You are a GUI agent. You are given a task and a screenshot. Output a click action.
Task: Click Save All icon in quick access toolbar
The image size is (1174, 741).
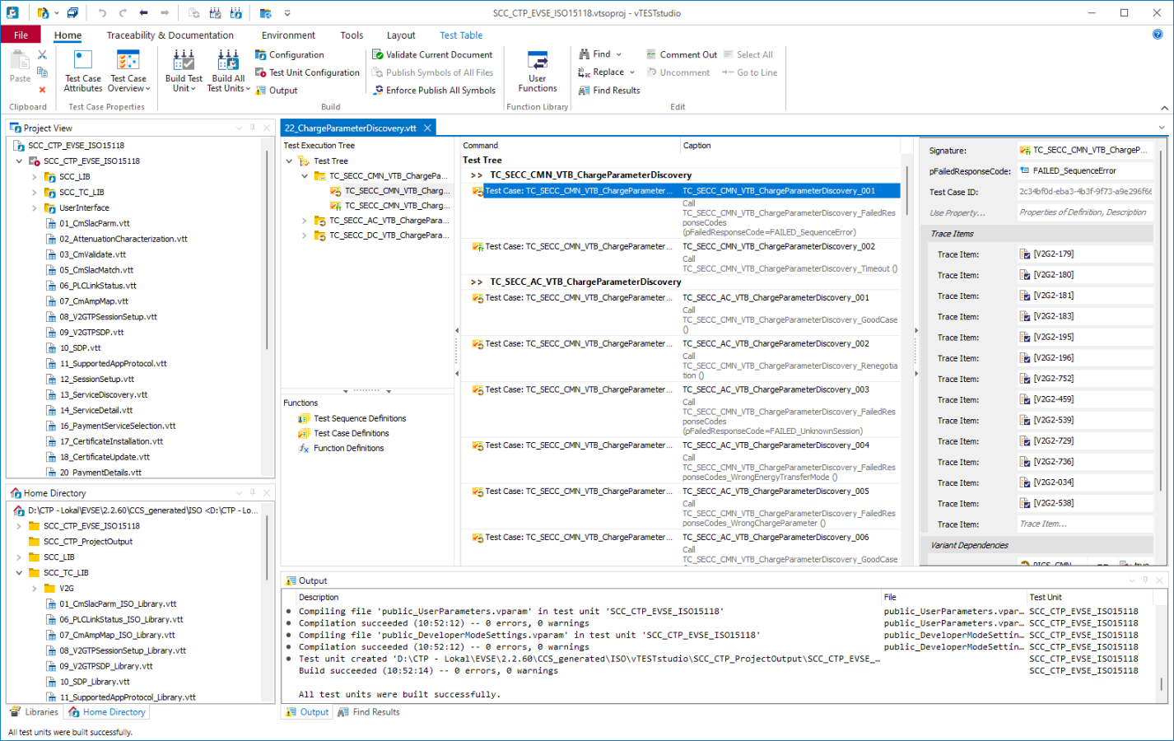pyautogui.click(x=72, y=13)
